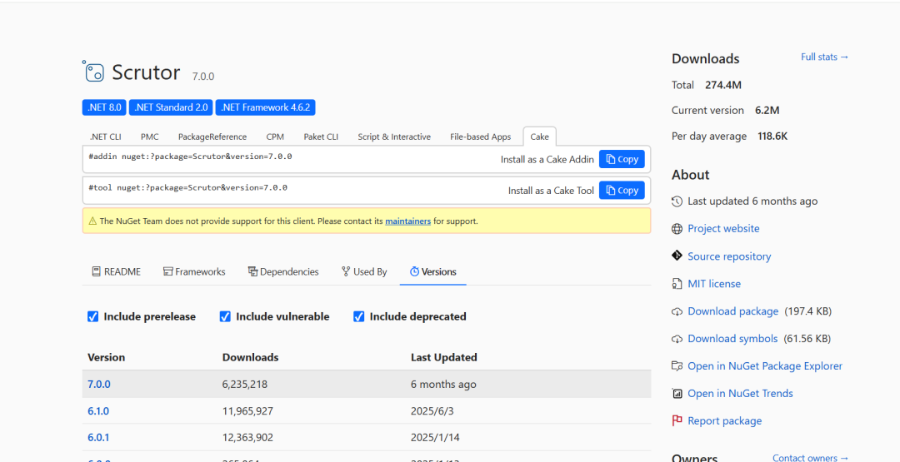Switch to the File-based Apps tab
The width and height of the screenshot is (900, 462).
pyautogui.click(x=481, y=137)
